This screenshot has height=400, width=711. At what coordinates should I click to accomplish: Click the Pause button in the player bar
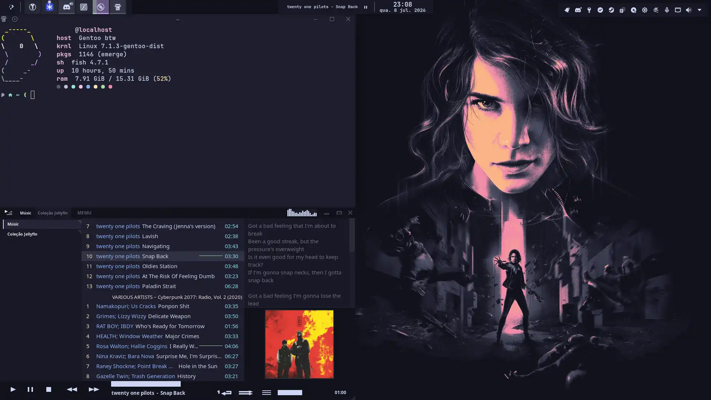[30, 389]
